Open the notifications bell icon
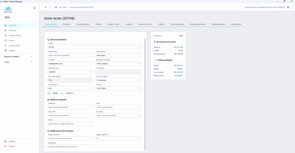 [288, 7]
